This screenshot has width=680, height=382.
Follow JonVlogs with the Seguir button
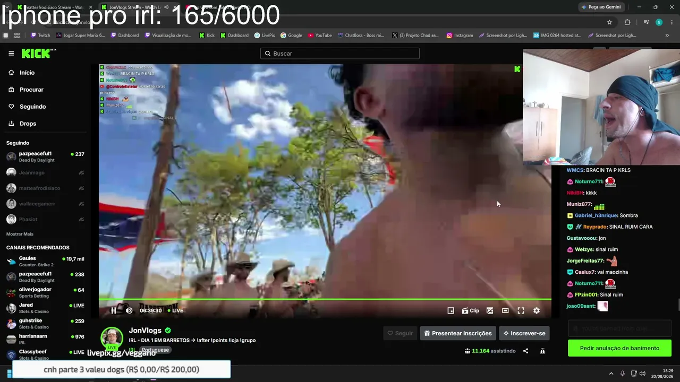click(x=400, y=333)
